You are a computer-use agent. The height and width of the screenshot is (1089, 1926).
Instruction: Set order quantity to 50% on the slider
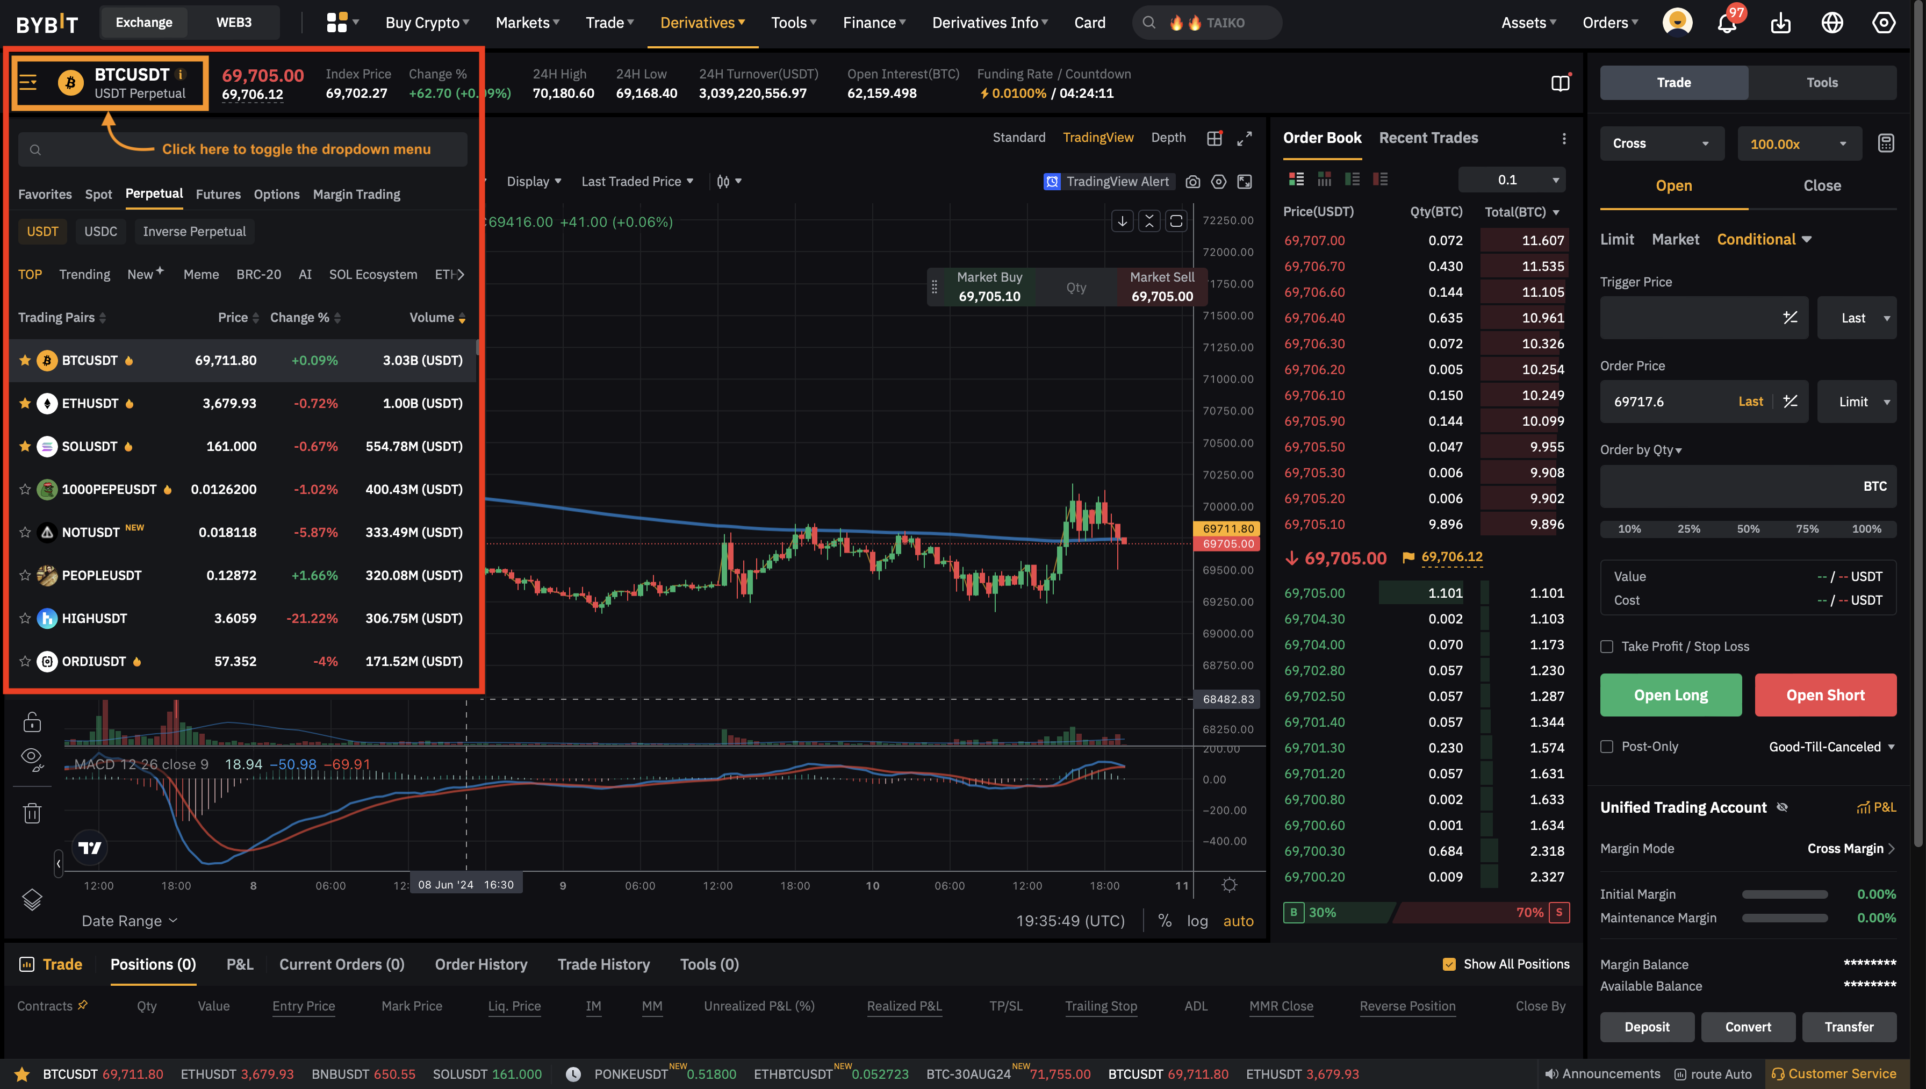pyautogui.click(x=1748, y=529)
